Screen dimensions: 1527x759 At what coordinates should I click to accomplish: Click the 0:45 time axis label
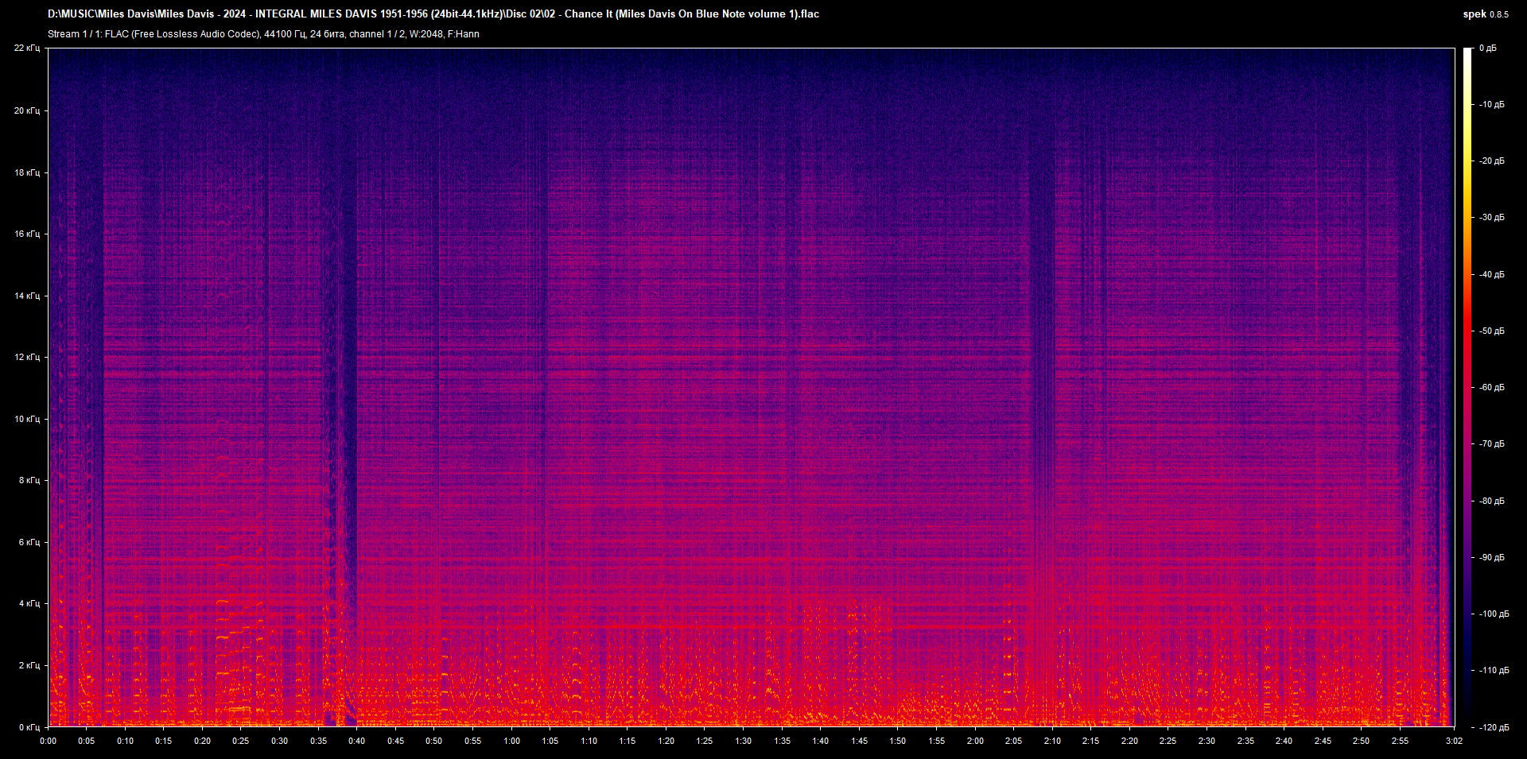pyautogui.click(x=395, y=741)
